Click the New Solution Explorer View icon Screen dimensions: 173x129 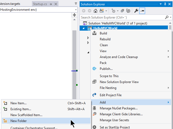(x=94, y=82)
